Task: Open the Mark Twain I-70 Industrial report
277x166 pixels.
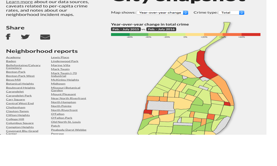Action: tap(64, 74)
